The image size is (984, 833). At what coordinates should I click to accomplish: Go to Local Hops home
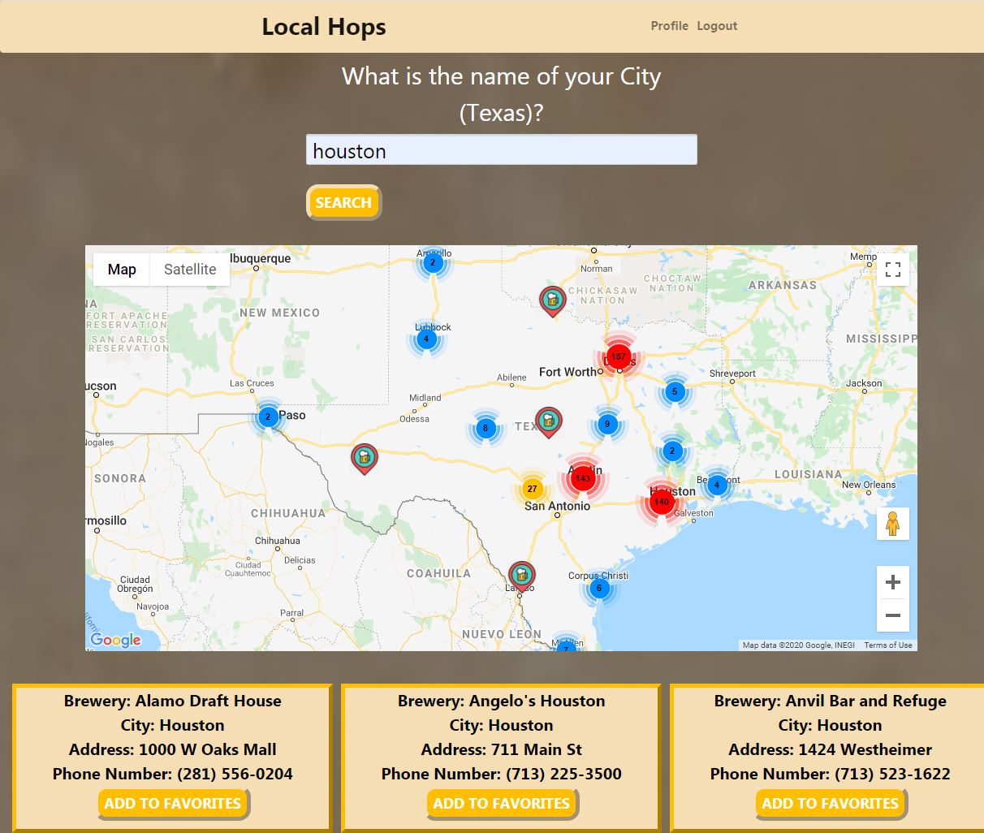pyautogui.click(x=324, y=26)
